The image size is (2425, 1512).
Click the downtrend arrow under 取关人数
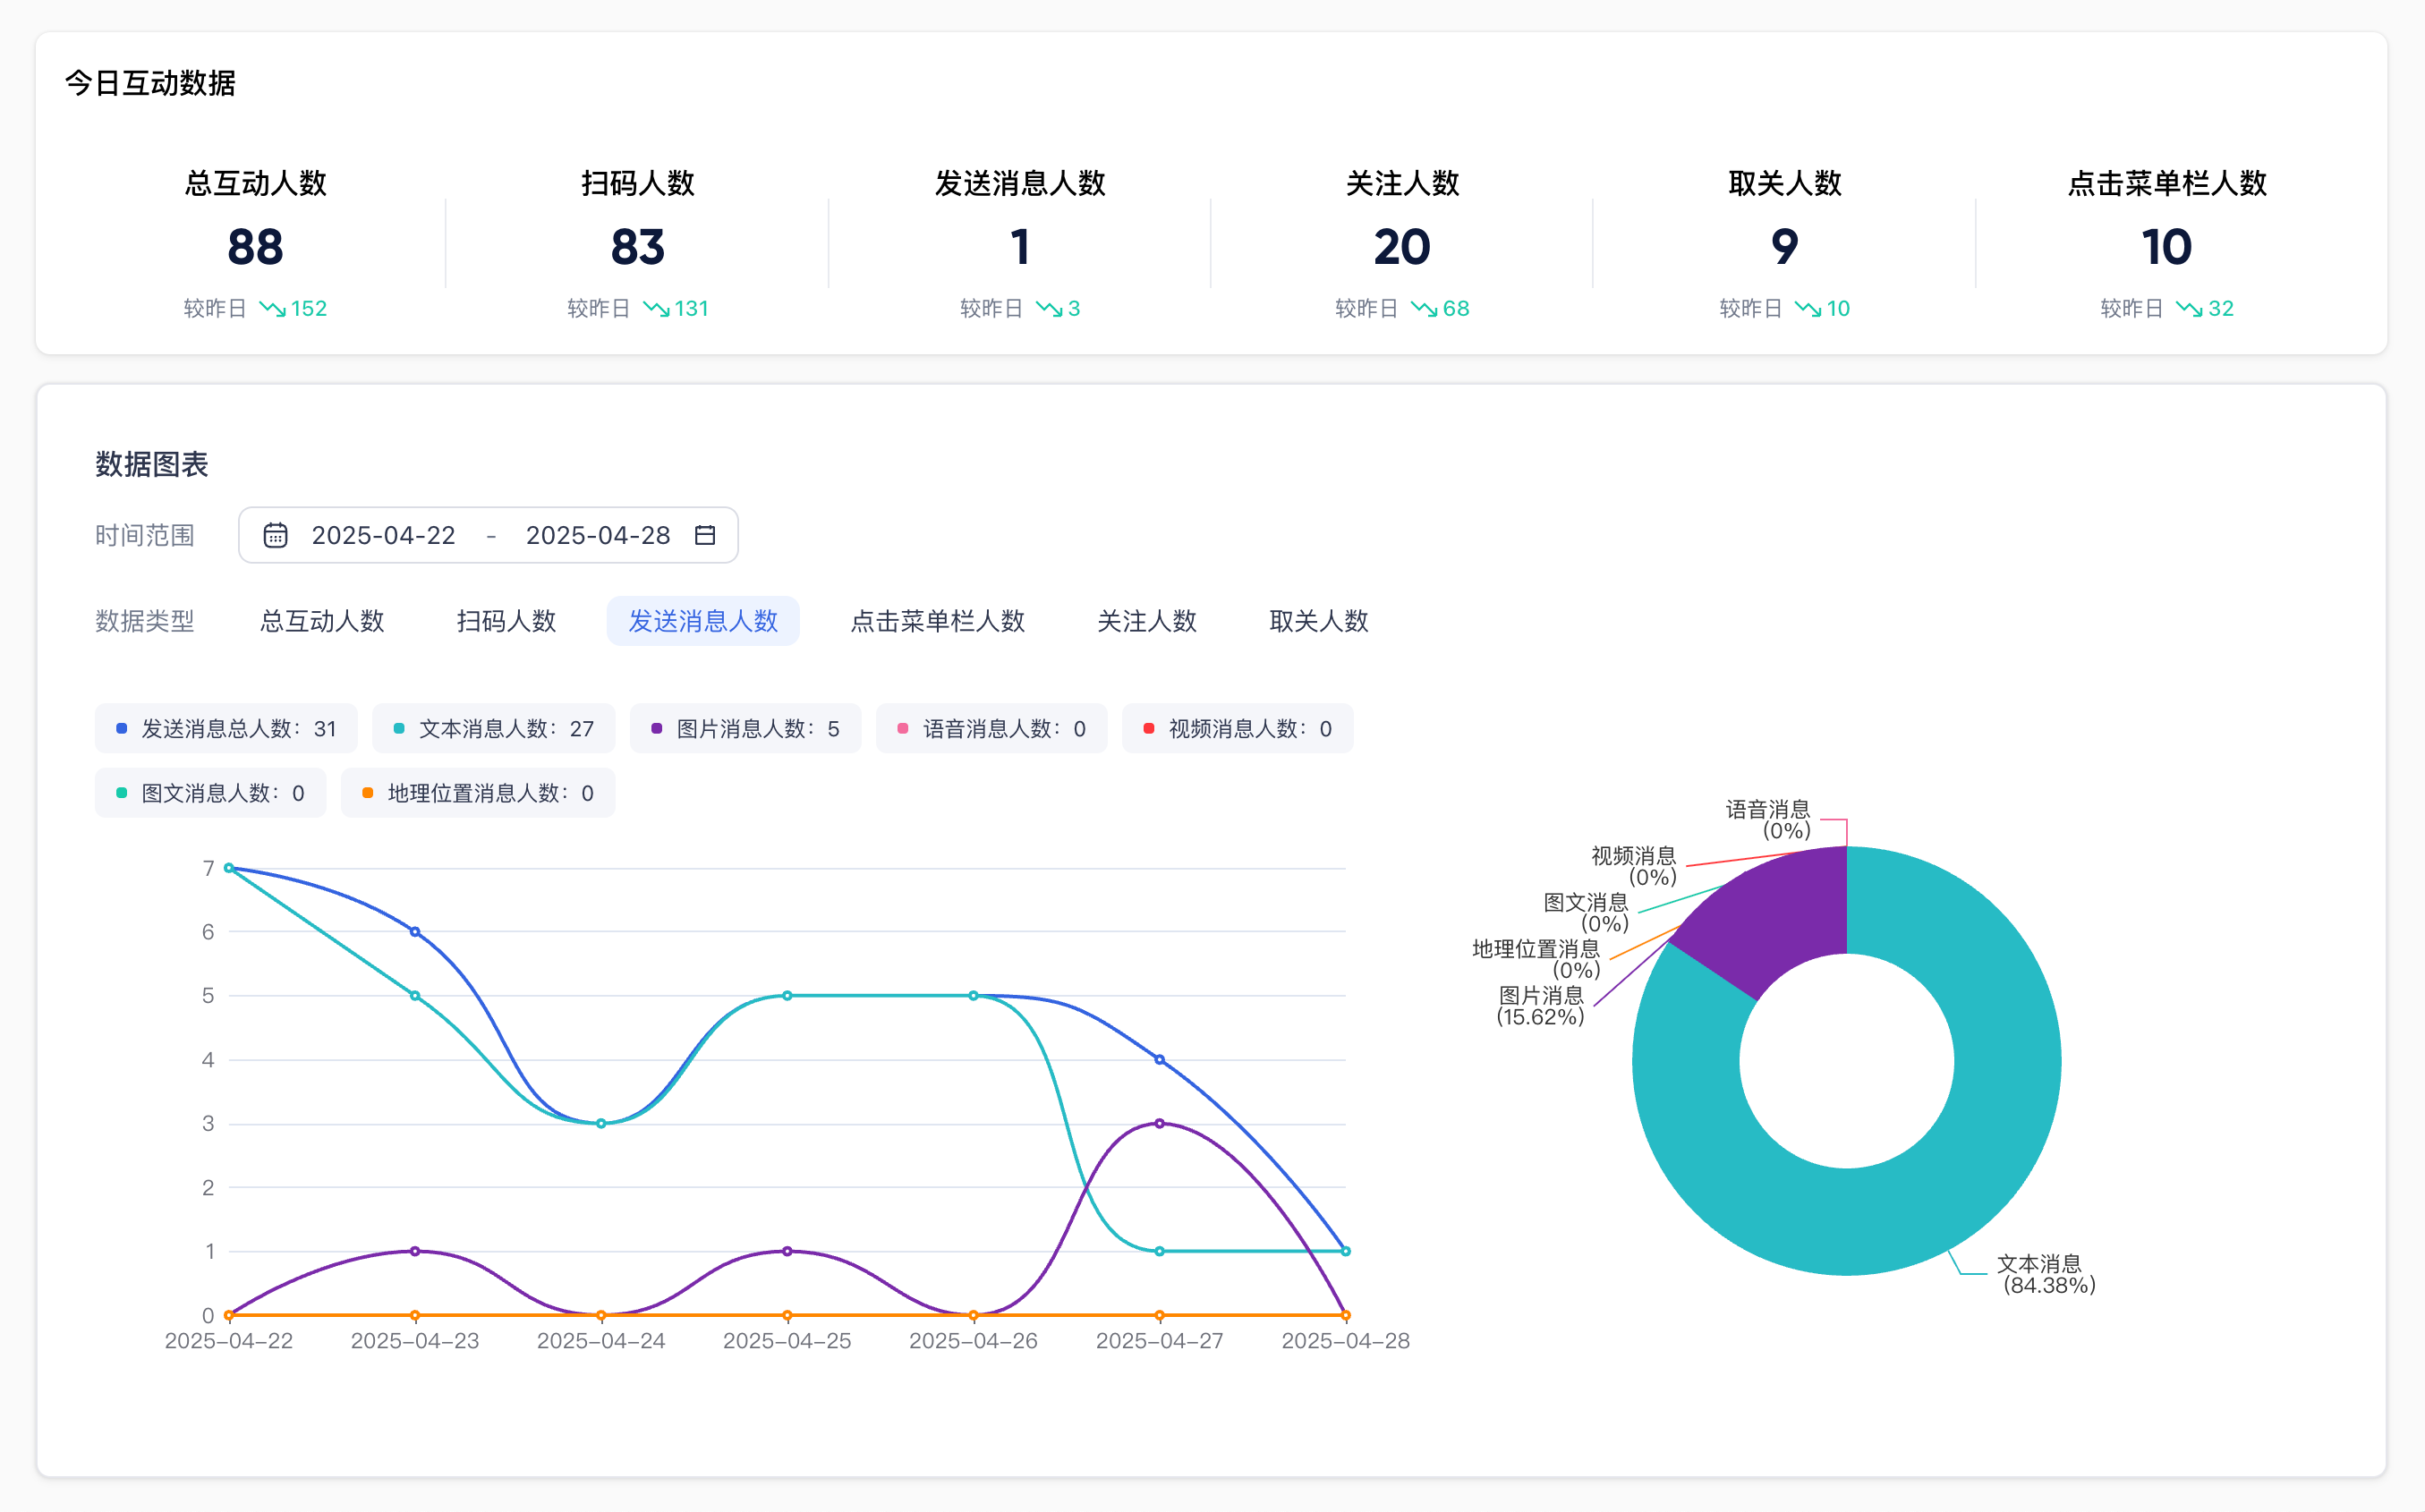click(1807, 308)
